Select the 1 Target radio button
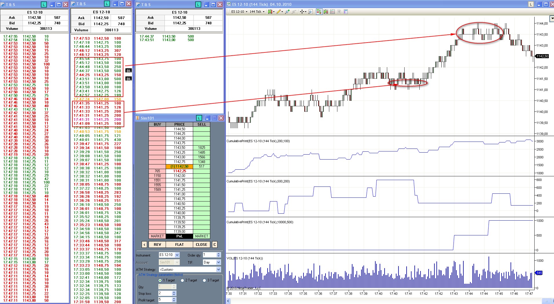 click(160, 280)
